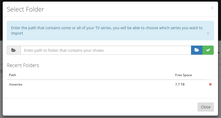Click the blue info alert text

click(x=107, y=31)
